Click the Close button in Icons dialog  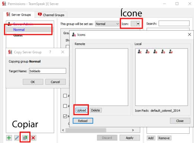click(180, 121)
